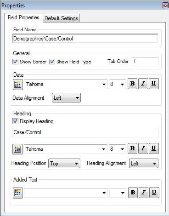Viewport: 169px width, 216px height.
Task: Toggle Underline for Data font
Action: click(x=154, y=84)
